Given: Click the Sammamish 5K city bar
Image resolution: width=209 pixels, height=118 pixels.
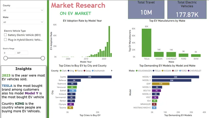Looking at the screenshot, I should pos(71,97).
